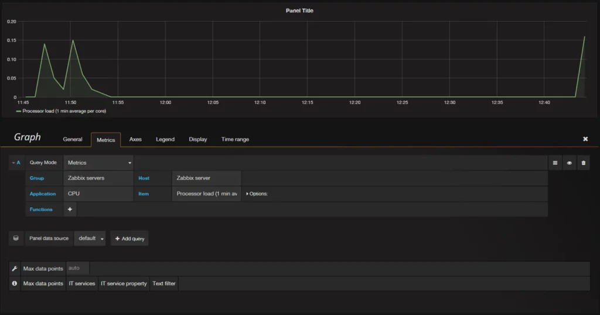Go to the Legend tab
The image size is (600, 315).
165,139
